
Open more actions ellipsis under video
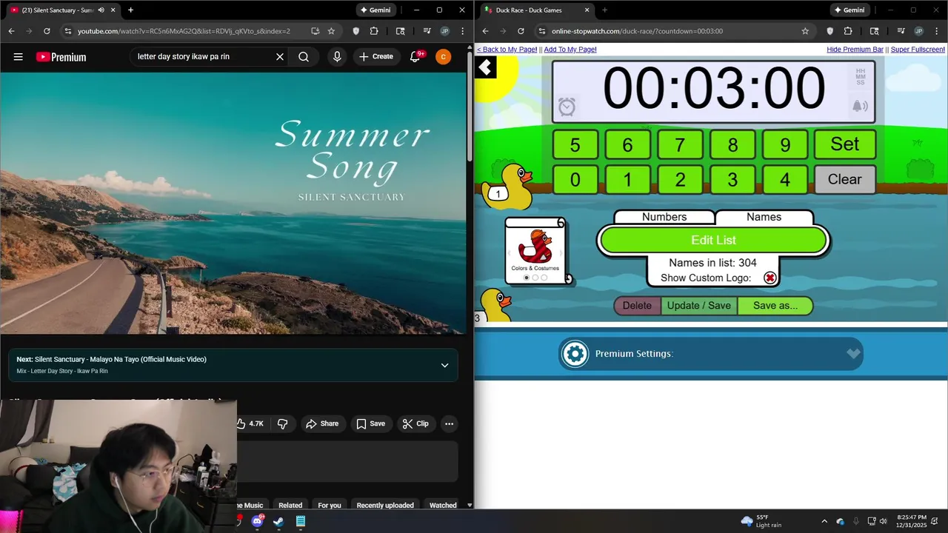[x=449, y=423]
